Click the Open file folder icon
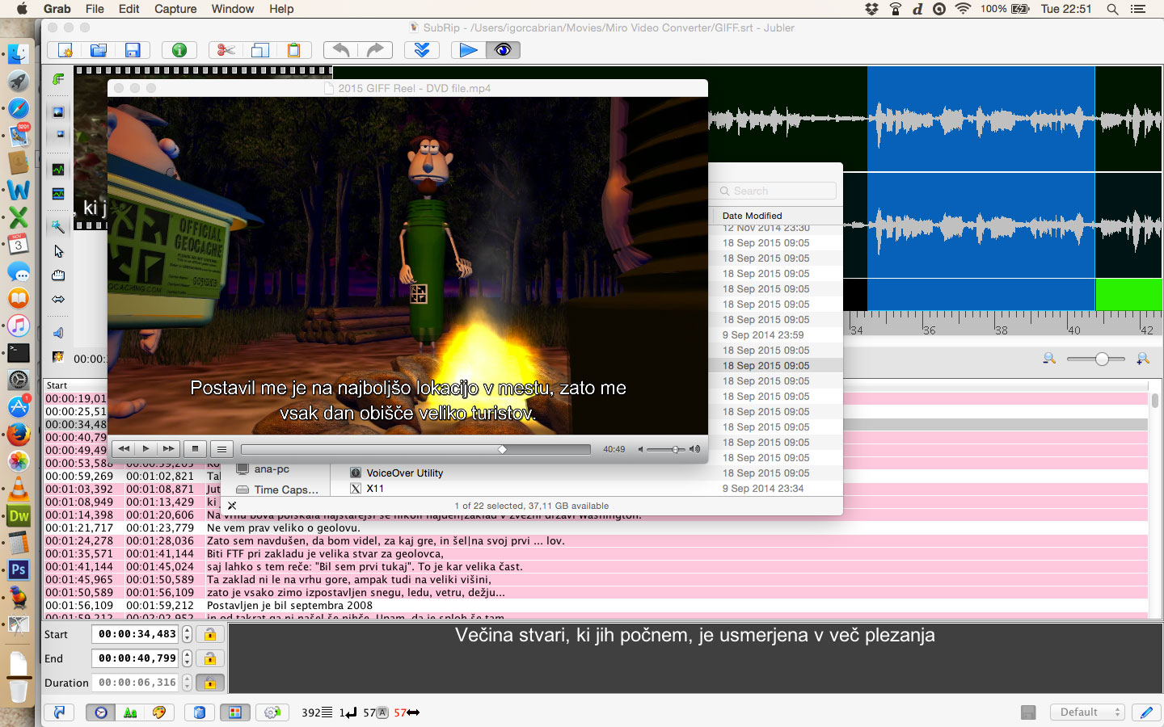Image resolution: width=1164 pixels, height=727 pixels. point(99,50)
